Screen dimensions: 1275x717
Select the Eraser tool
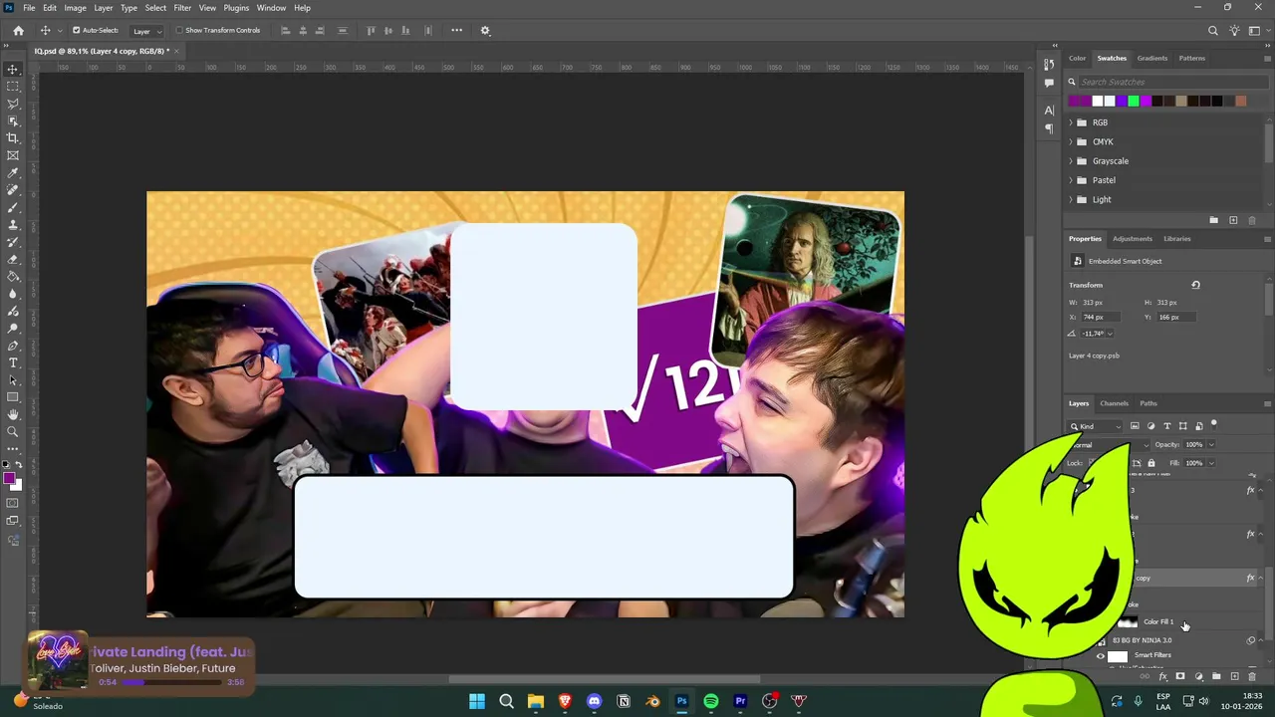coord(13,259)
